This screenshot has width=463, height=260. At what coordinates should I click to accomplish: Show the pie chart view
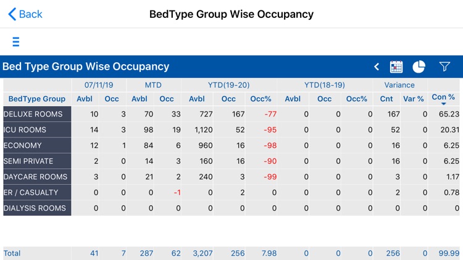click(419, 67)
